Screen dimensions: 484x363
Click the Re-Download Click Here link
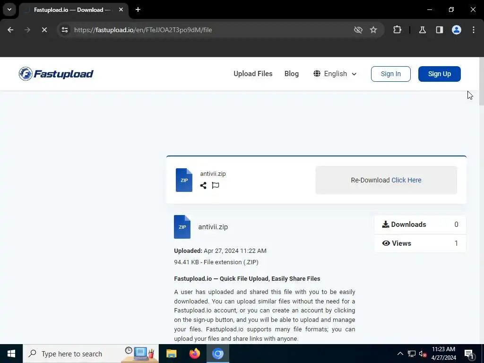tap(406, 180)
